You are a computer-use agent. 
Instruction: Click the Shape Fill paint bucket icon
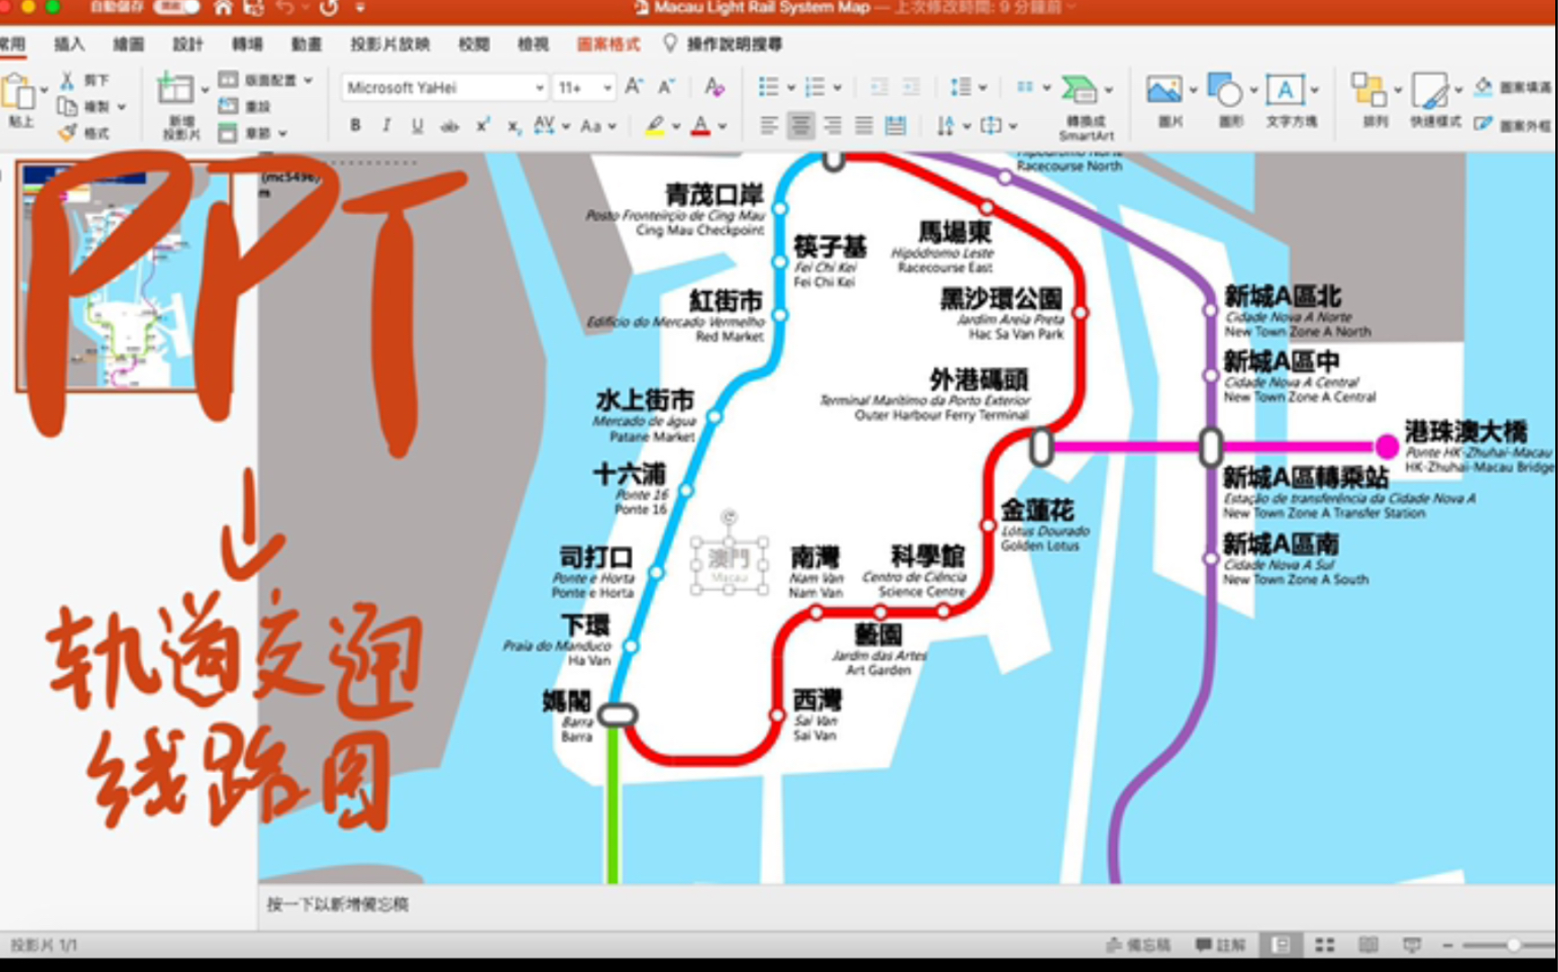tap(1483, 86)
